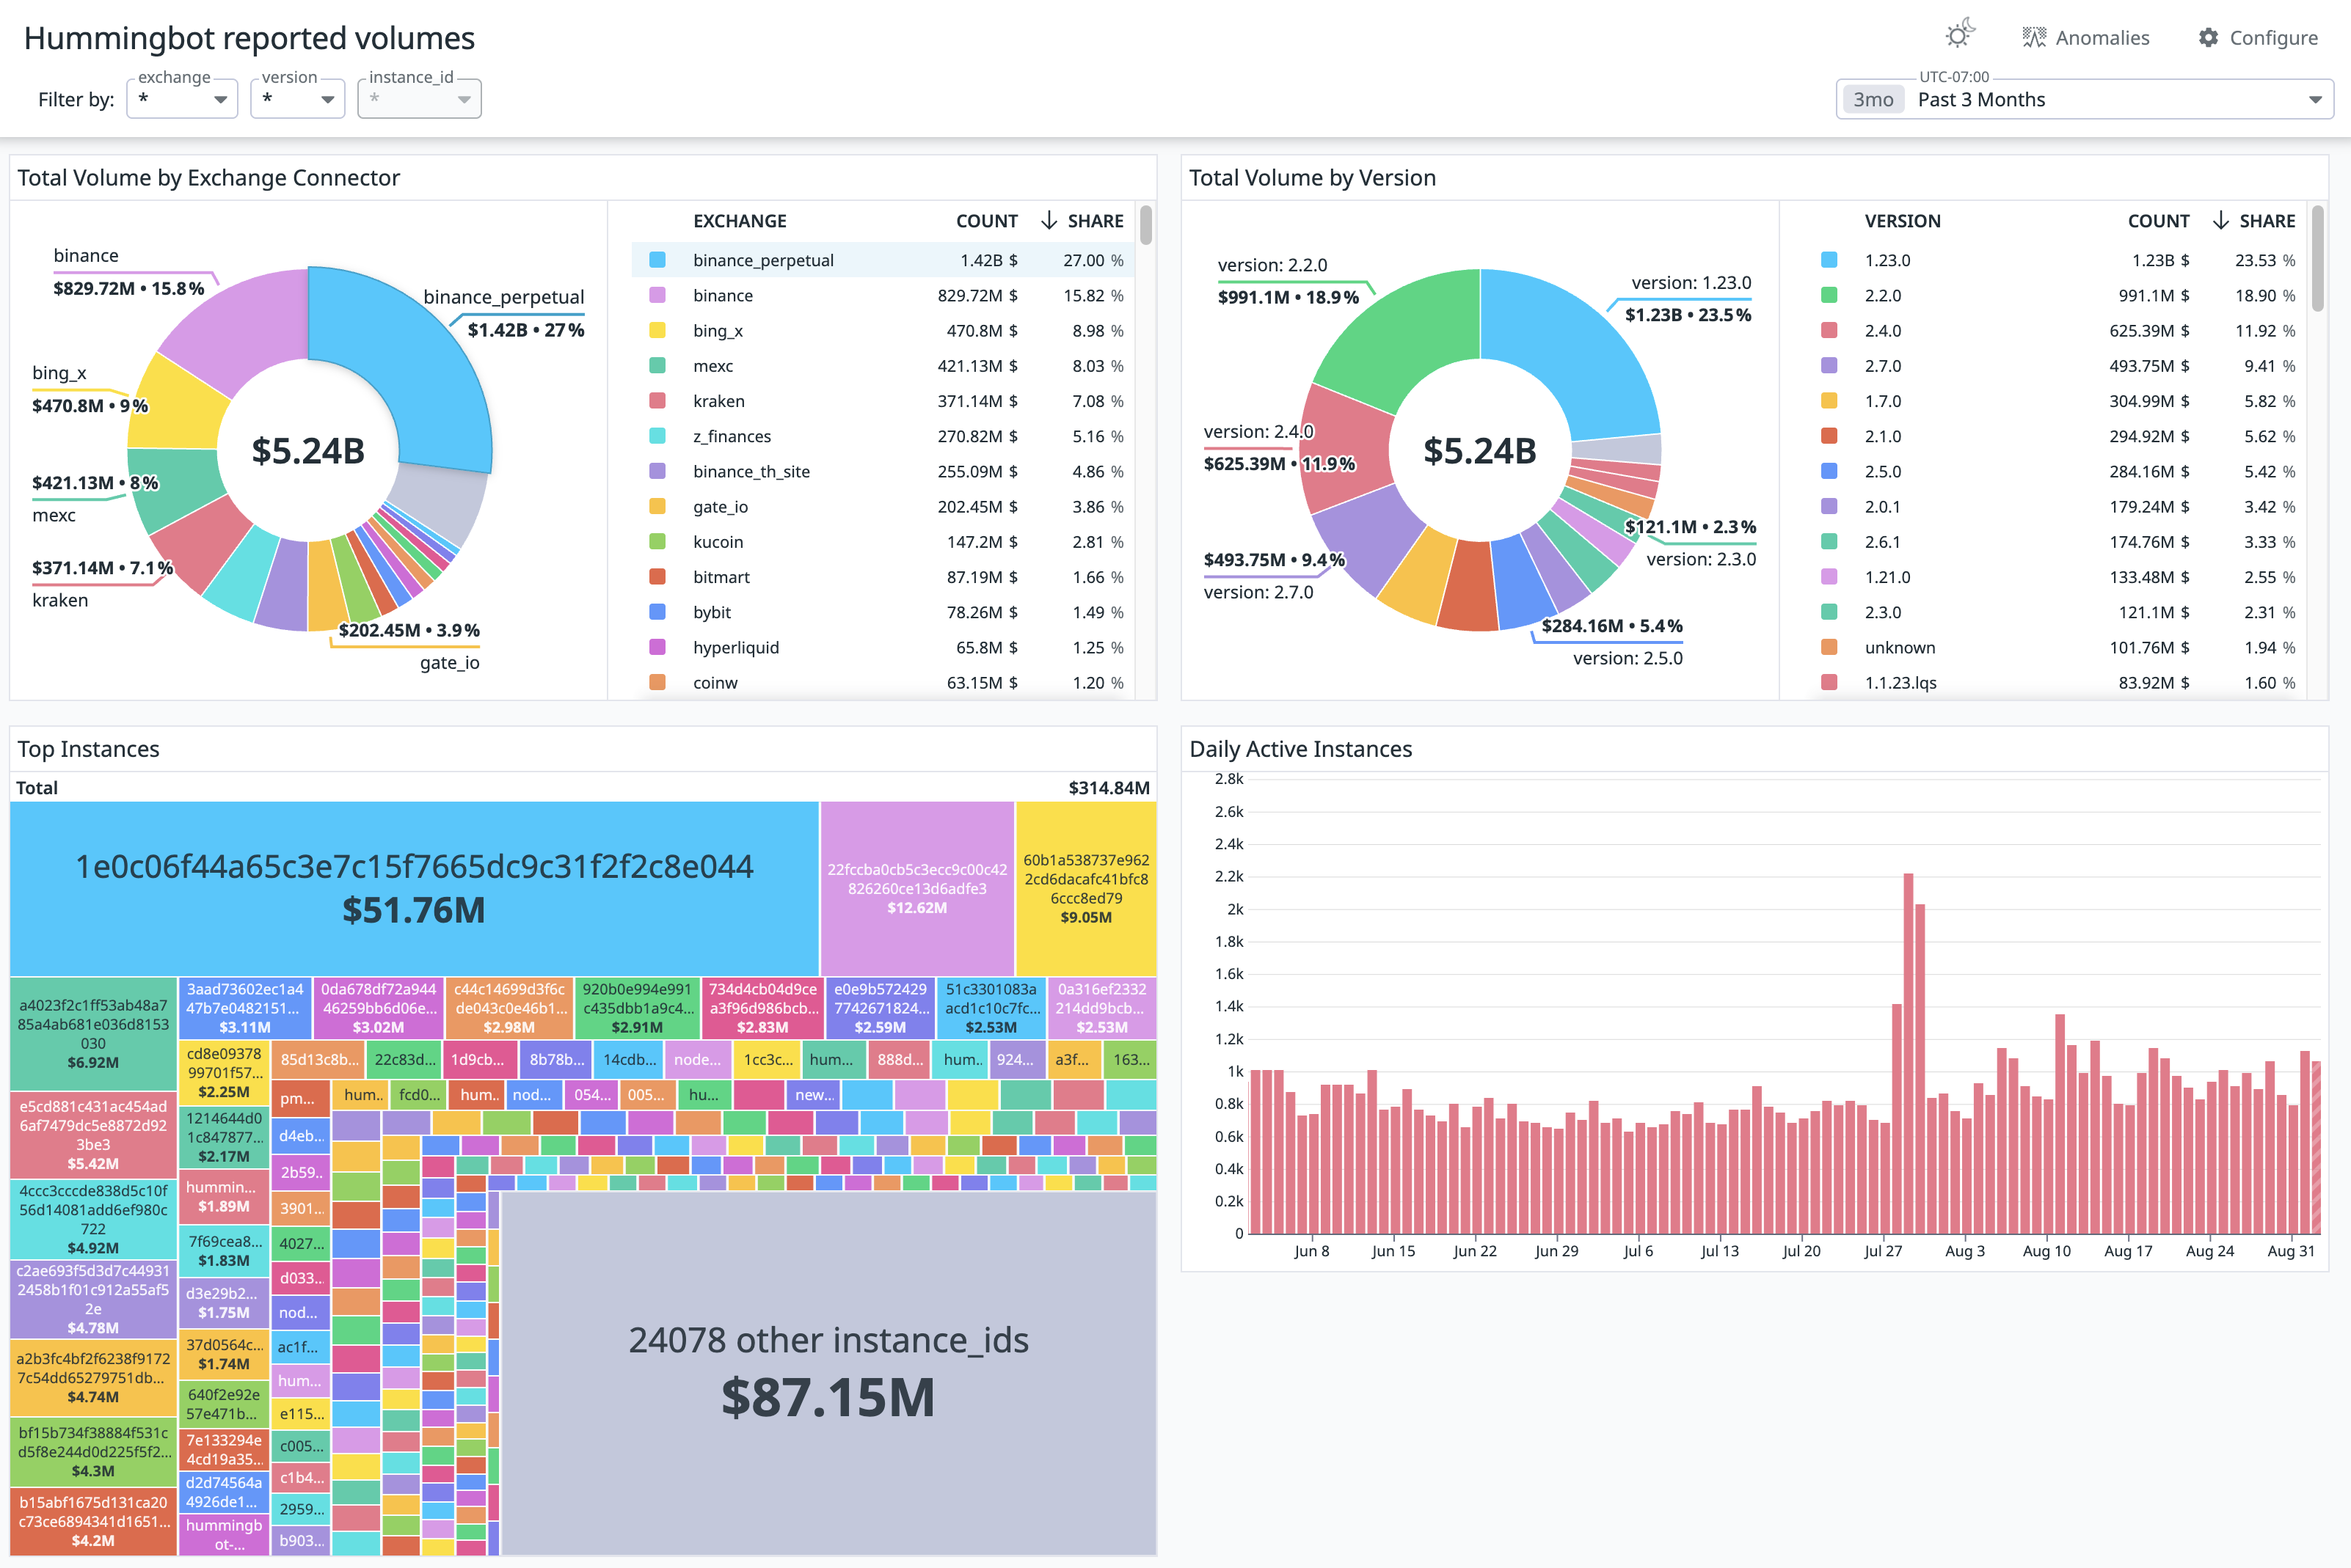Click sort arrow beside version SHARE column

point(2220,221)
